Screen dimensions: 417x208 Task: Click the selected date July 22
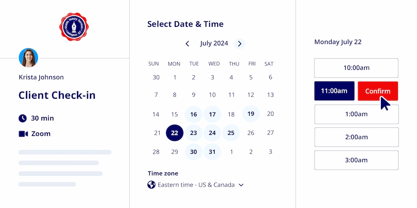pyautogui.click(x=175, y=133)
